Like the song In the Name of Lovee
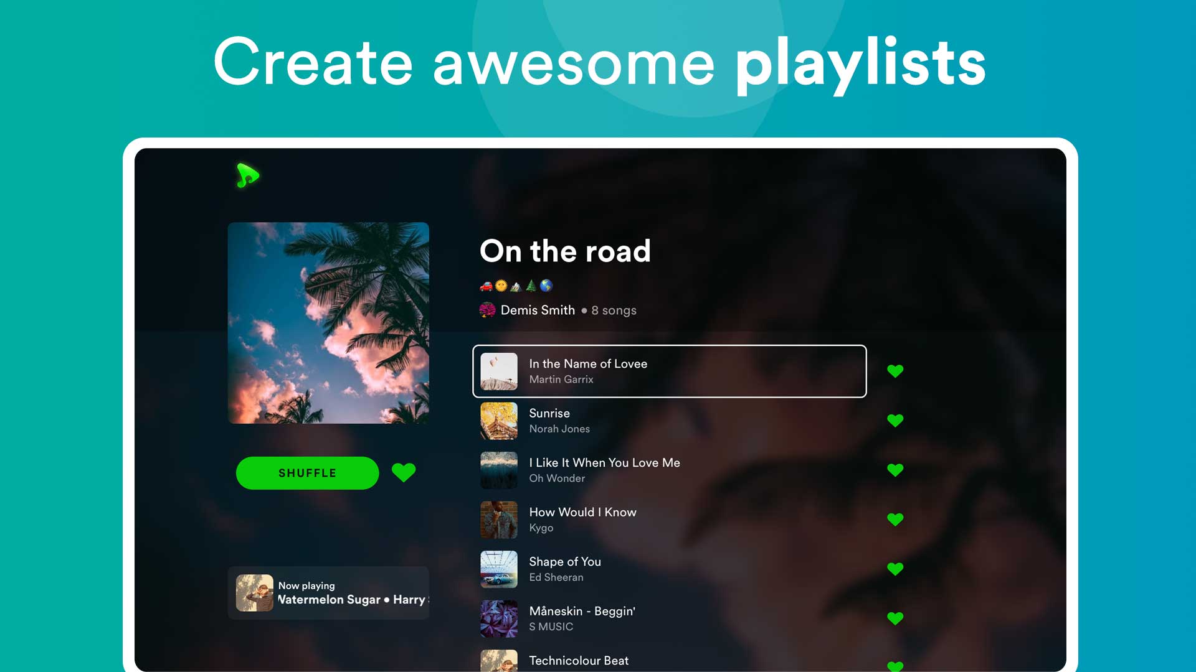The height and width of the screenshot is (672, 1196). coord(895,371)
